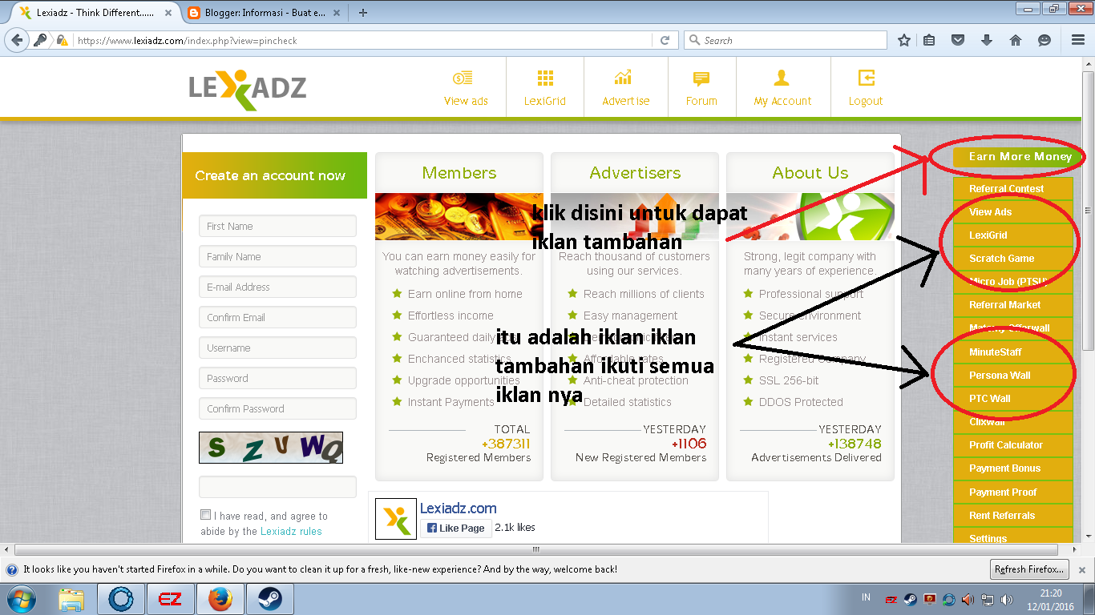Open the My Account person icon
Screen dimensions: 1095x615
[782, 78]
